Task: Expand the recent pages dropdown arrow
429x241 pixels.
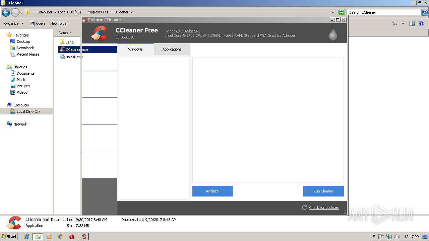Action: coord(22,13)
